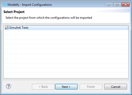This screenshot has height=95, width=132.
Task: Close the dialog with the red X
Action: coord(126,5)
